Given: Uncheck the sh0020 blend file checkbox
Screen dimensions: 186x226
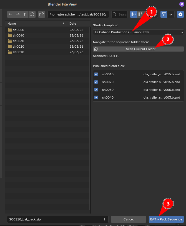Looking at the screenshot, I should (96, 82).
